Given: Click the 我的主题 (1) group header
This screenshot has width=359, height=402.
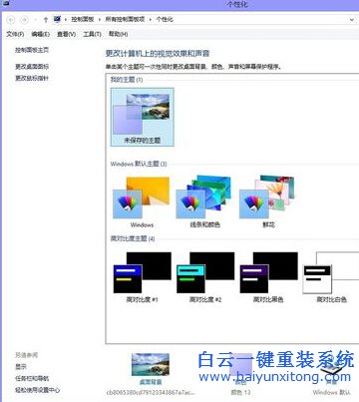Looking at the screenshot, I should pyautogui.click(x=127, y=80).
